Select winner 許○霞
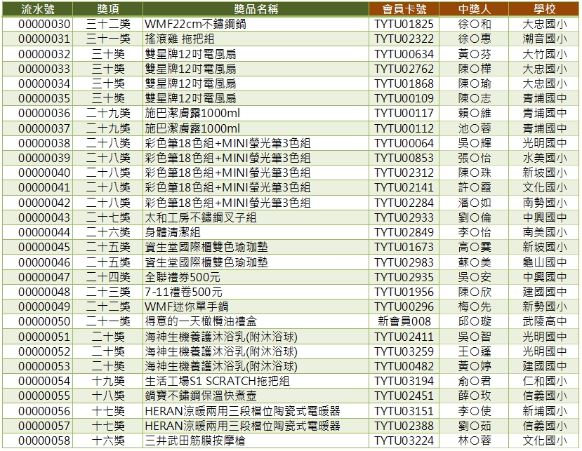582x451 pixels. (x=475, y=188)
